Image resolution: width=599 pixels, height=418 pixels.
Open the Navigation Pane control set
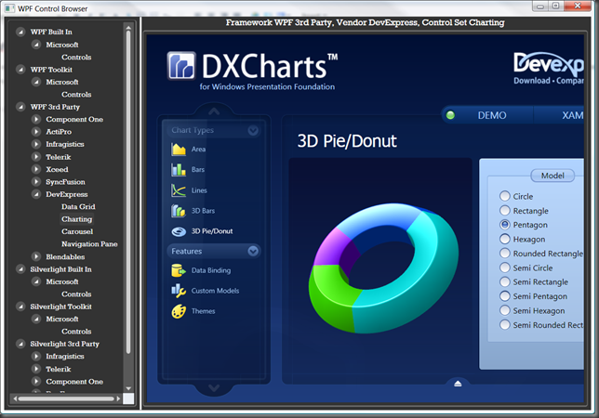click(89, 244)
